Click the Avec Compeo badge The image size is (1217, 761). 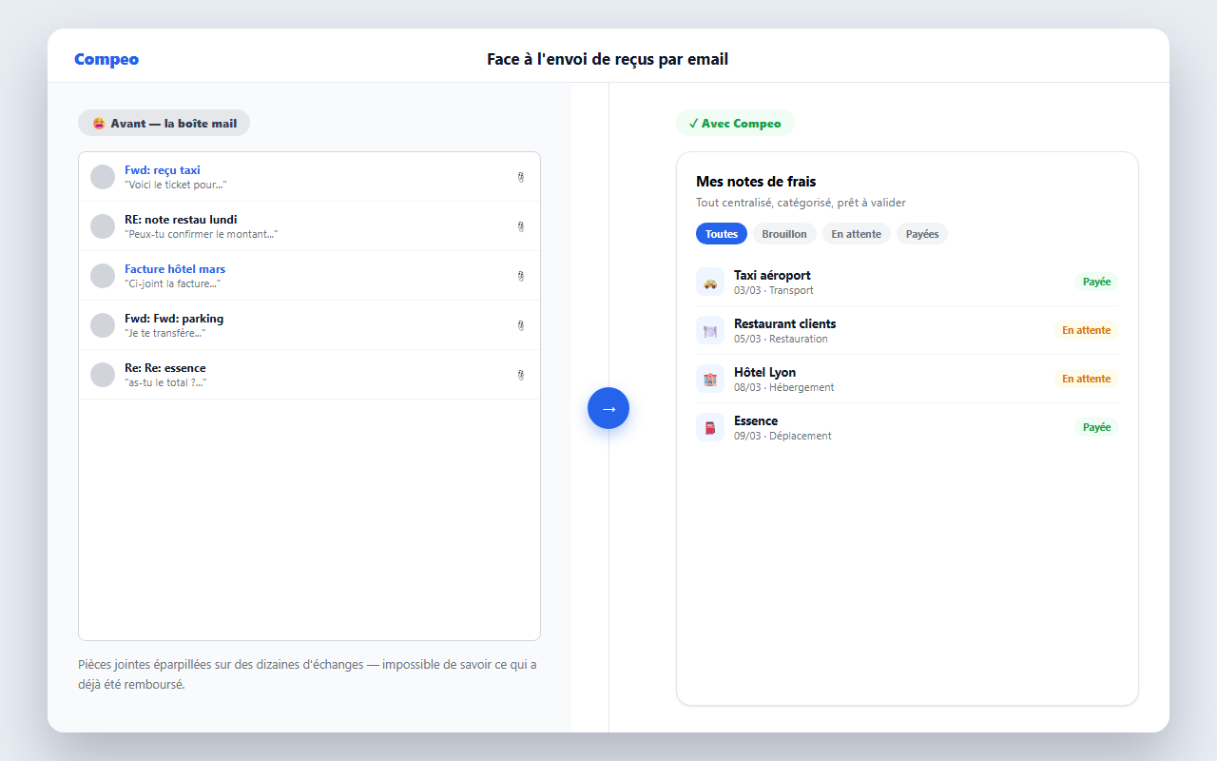pyautogui.click(x=735, y=124)
